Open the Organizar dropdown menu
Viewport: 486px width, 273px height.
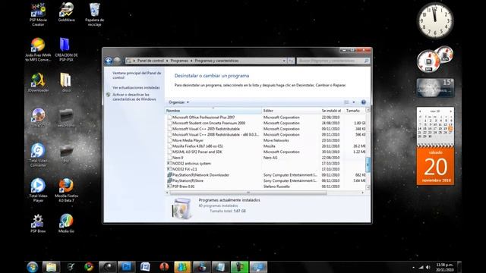pos(179,102)
